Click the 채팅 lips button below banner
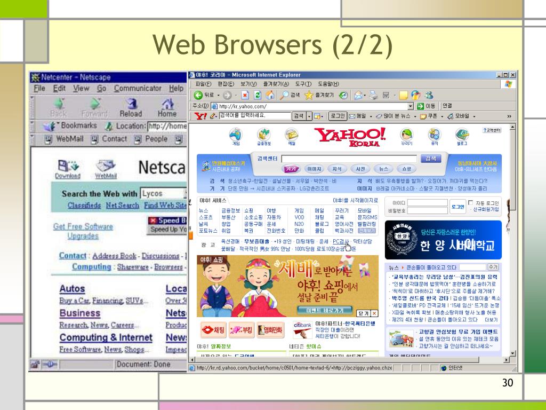 pos(213,329)
